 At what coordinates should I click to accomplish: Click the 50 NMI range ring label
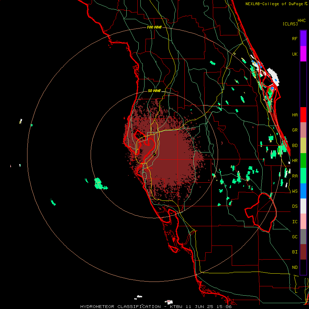tap(154, 91)
